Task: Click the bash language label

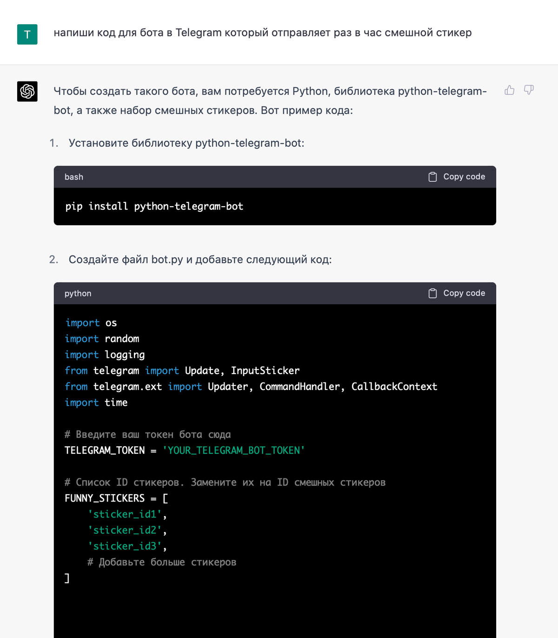Action: coord(74,177)
